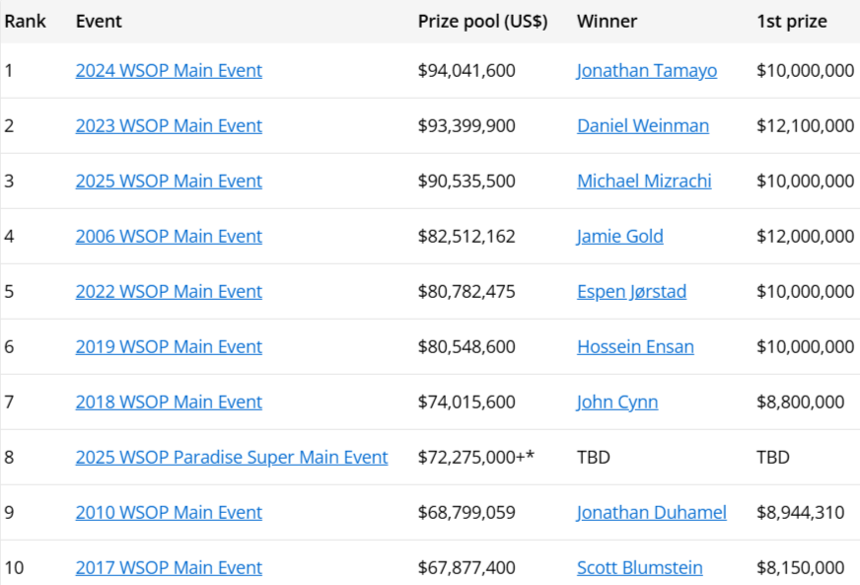Go to the 2006 WSOP Main Event page
Viewport: 860px width, 585px height.
(x=169, y=237)
